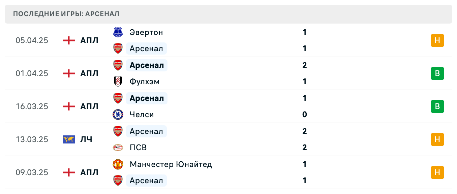Click the win badge for Chelsea match

[x=437, y=106]
